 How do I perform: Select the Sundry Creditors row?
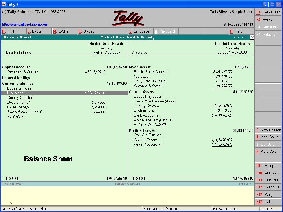click(64, 97)
